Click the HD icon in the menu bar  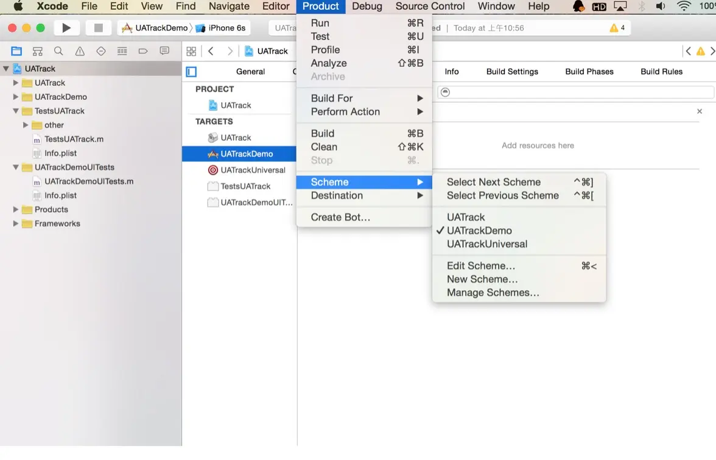point(599,7)
